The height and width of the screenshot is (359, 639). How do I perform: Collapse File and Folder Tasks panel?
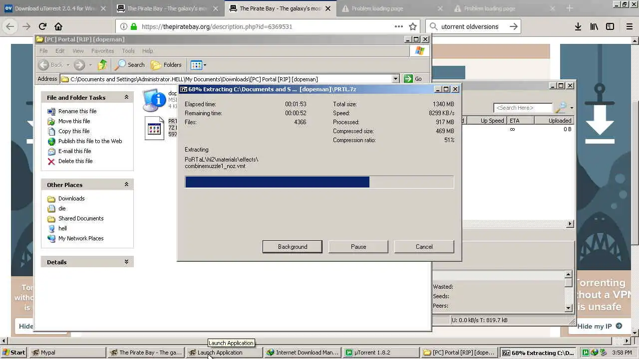[126, 97]
